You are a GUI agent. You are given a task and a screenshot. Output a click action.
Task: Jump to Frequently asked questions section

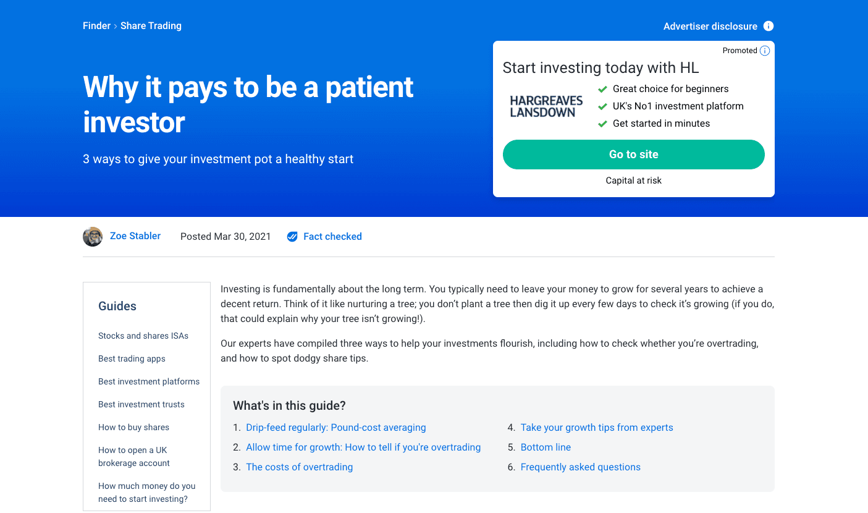581,467
